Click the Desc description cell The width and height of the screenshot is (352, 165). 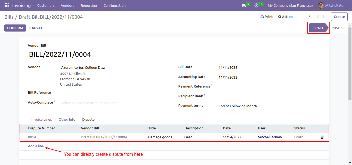[x=188, y=137]
